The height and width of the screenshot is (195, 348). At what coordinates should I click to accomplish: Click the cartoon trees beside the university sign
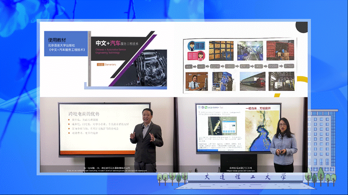170,179
